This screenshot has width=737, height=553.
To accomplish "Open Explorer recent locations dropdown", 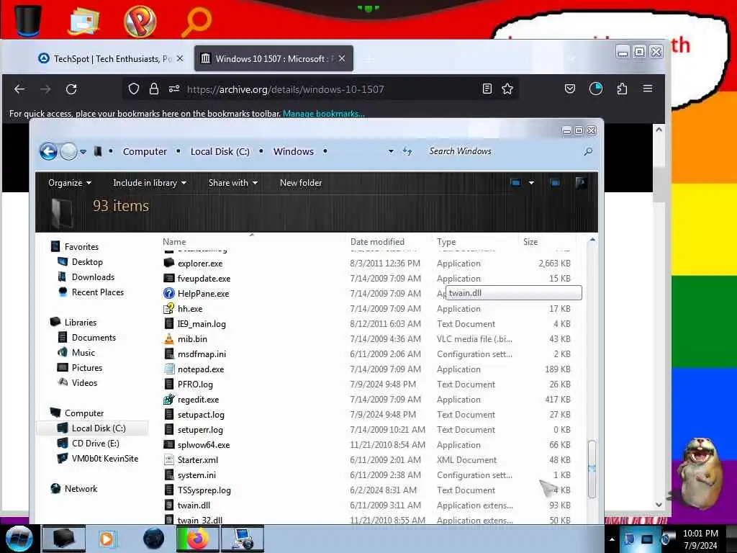I will [83, 151].
